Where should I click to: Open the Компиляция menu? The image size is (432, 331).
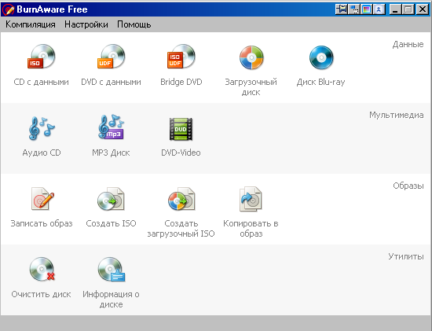point(31,24)
